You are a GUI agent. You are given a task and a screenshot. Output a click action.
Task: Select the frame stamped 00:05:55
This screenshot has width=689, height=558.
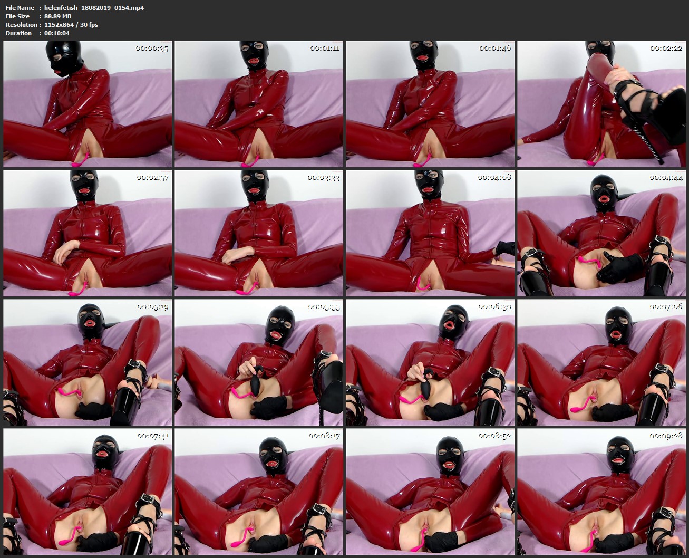pos(259,362)
